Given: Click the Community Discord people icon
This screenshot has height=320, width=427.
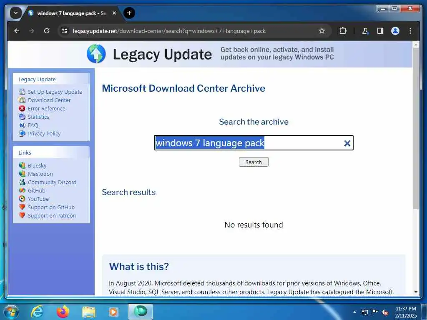Looking at the screenshot, I should click(x=22, y=182).
